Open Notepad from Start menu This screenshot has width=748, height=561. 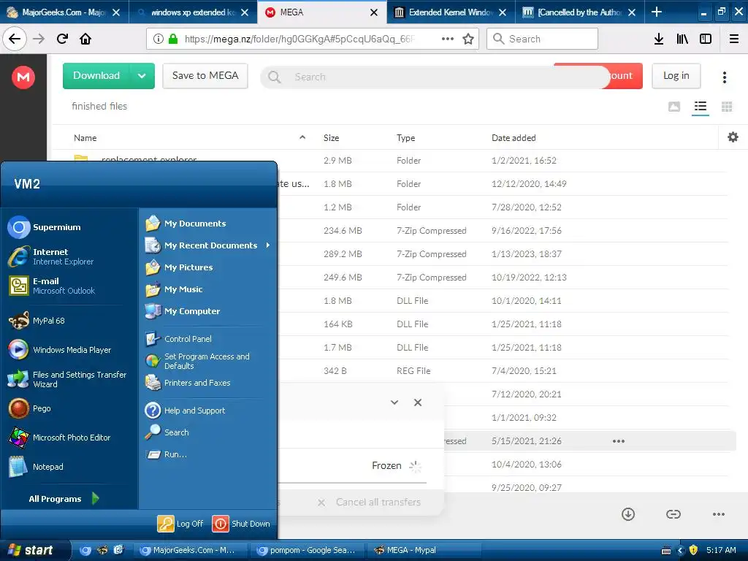36,467
